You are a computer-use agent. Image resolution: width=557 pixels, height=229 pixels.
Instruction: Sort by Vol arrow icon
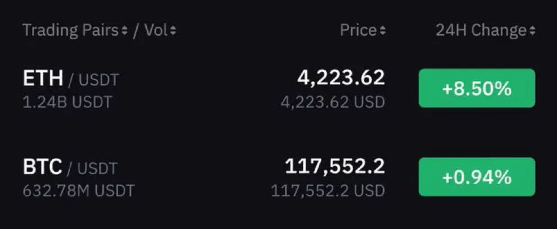(x=173, y=31)
